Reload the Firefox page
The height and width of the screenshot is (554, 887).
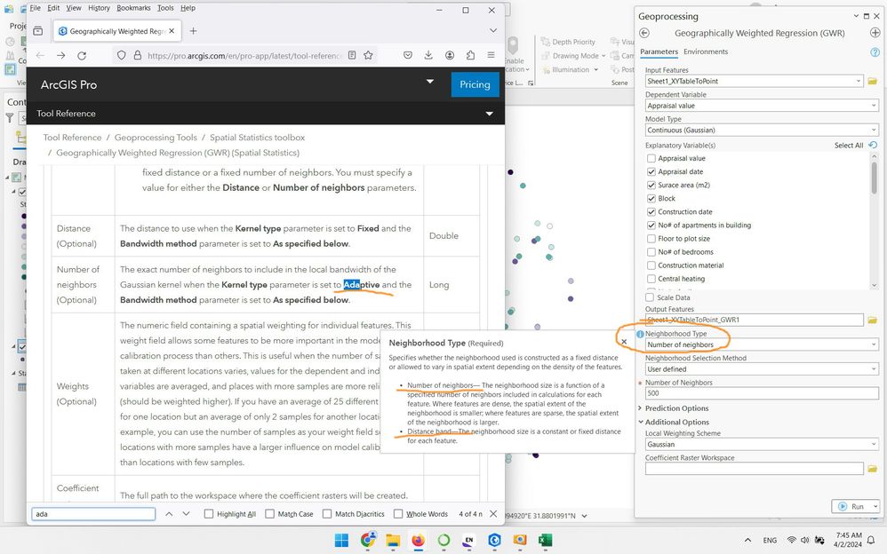[82, 55]
